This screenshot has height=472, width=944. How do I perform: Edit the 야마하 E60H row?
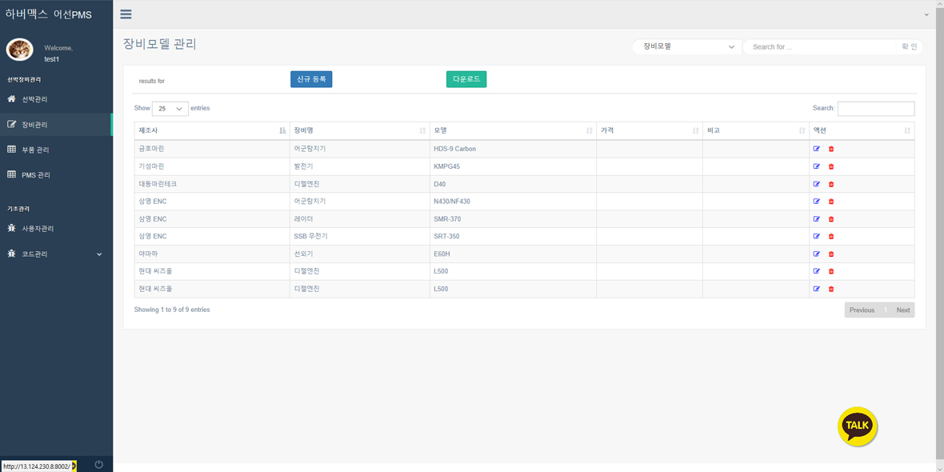point(817,254)
